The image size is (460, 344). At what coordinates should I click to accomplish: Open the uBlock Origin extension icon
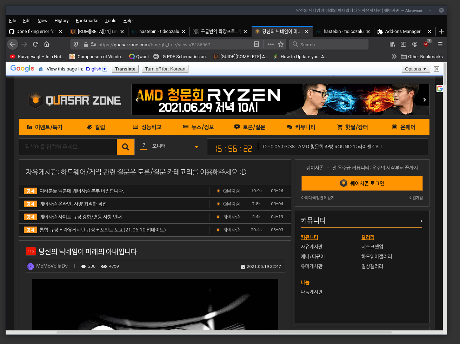tap(426, 44)
